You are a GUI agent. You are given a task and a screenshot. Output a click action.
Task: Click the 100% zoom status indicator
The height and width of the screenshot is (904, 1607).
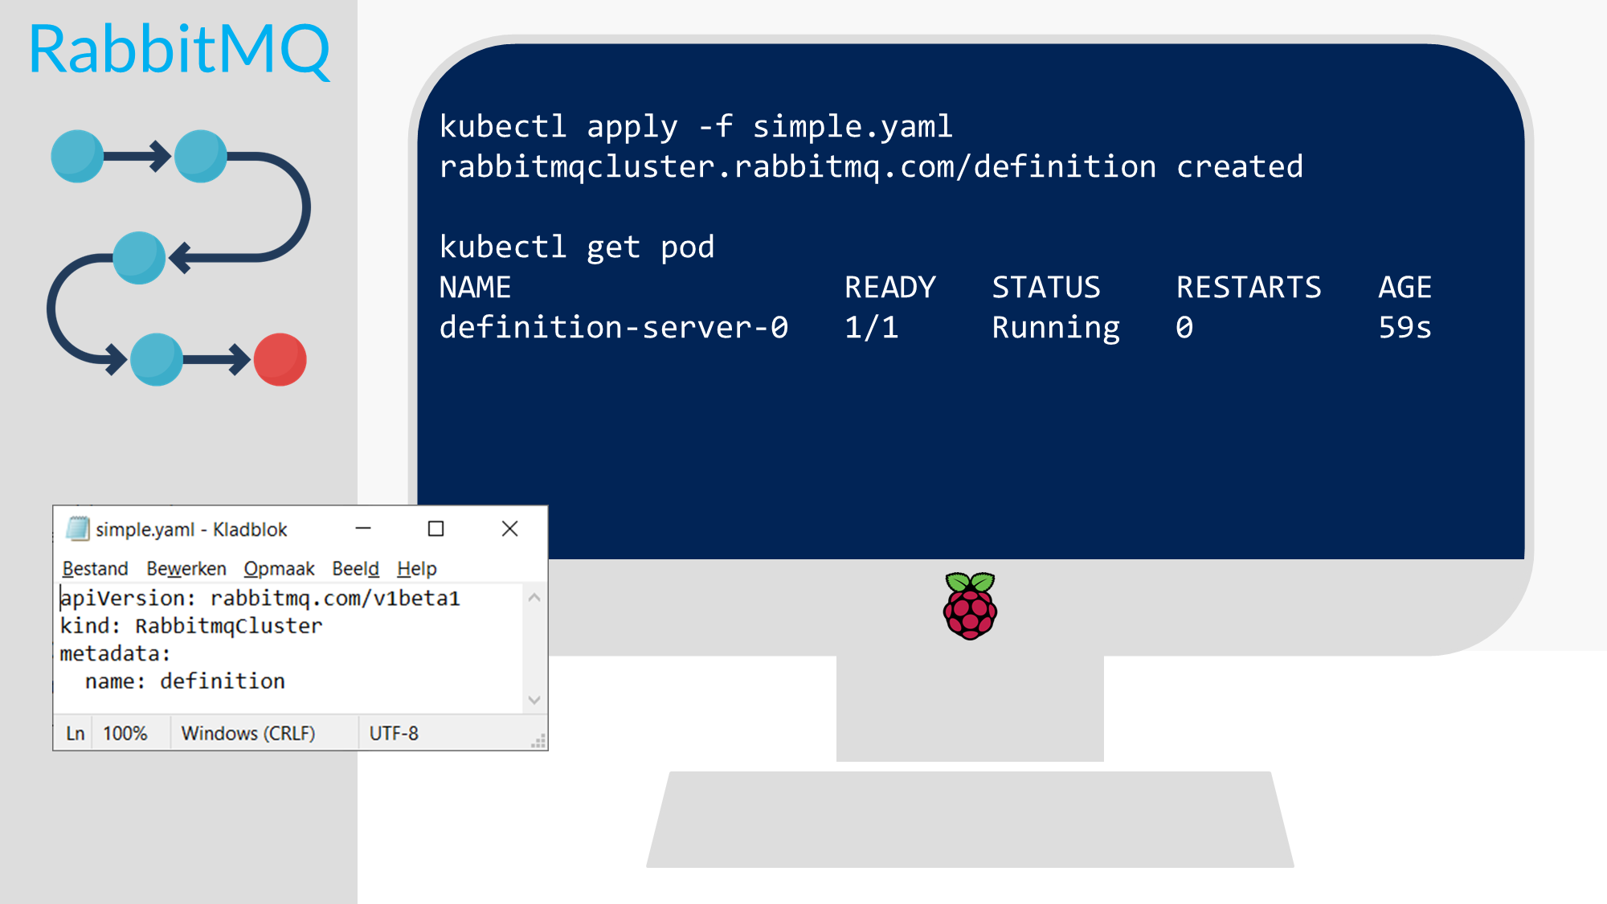click(x=125, y=734)
